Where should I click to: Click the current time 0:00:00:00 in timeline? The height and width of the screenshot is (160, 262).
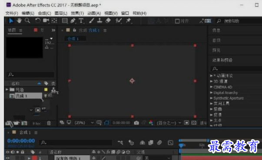click(x=21, y=141)
